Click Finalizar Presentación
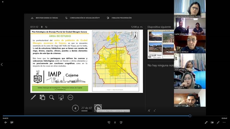Screen dimensions: 230x129 pos(119,18)
